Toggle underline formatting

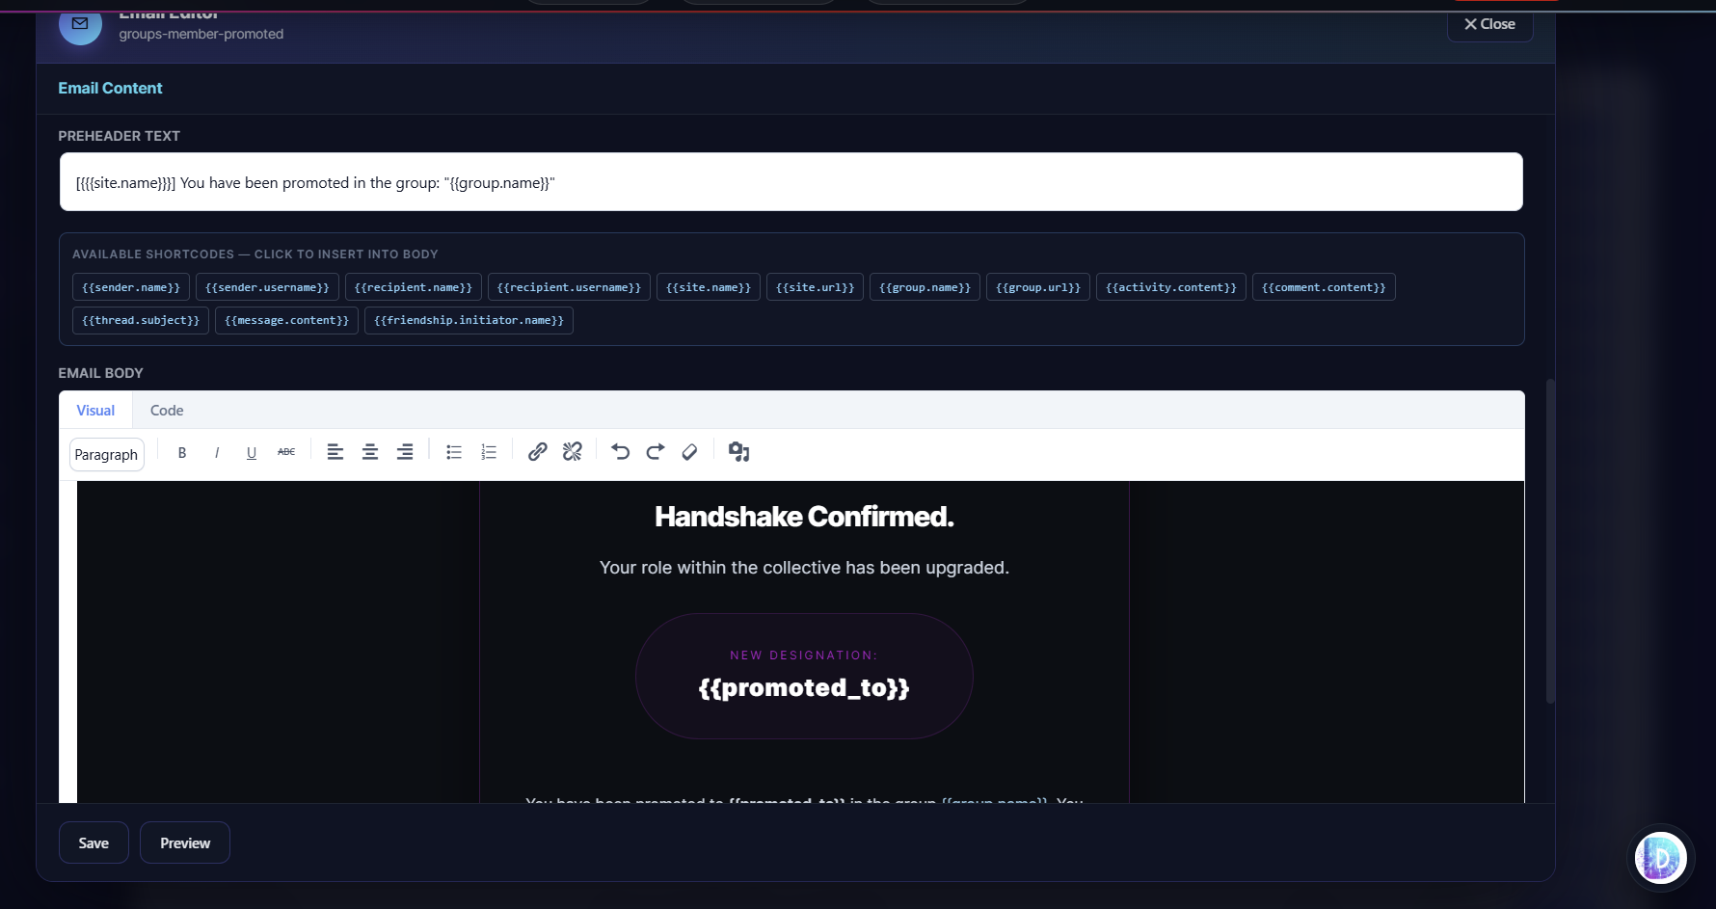(252, 452)
